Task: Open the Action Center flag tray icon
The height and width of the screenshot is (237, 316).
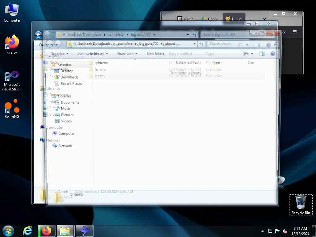Action: pos(277,231)
